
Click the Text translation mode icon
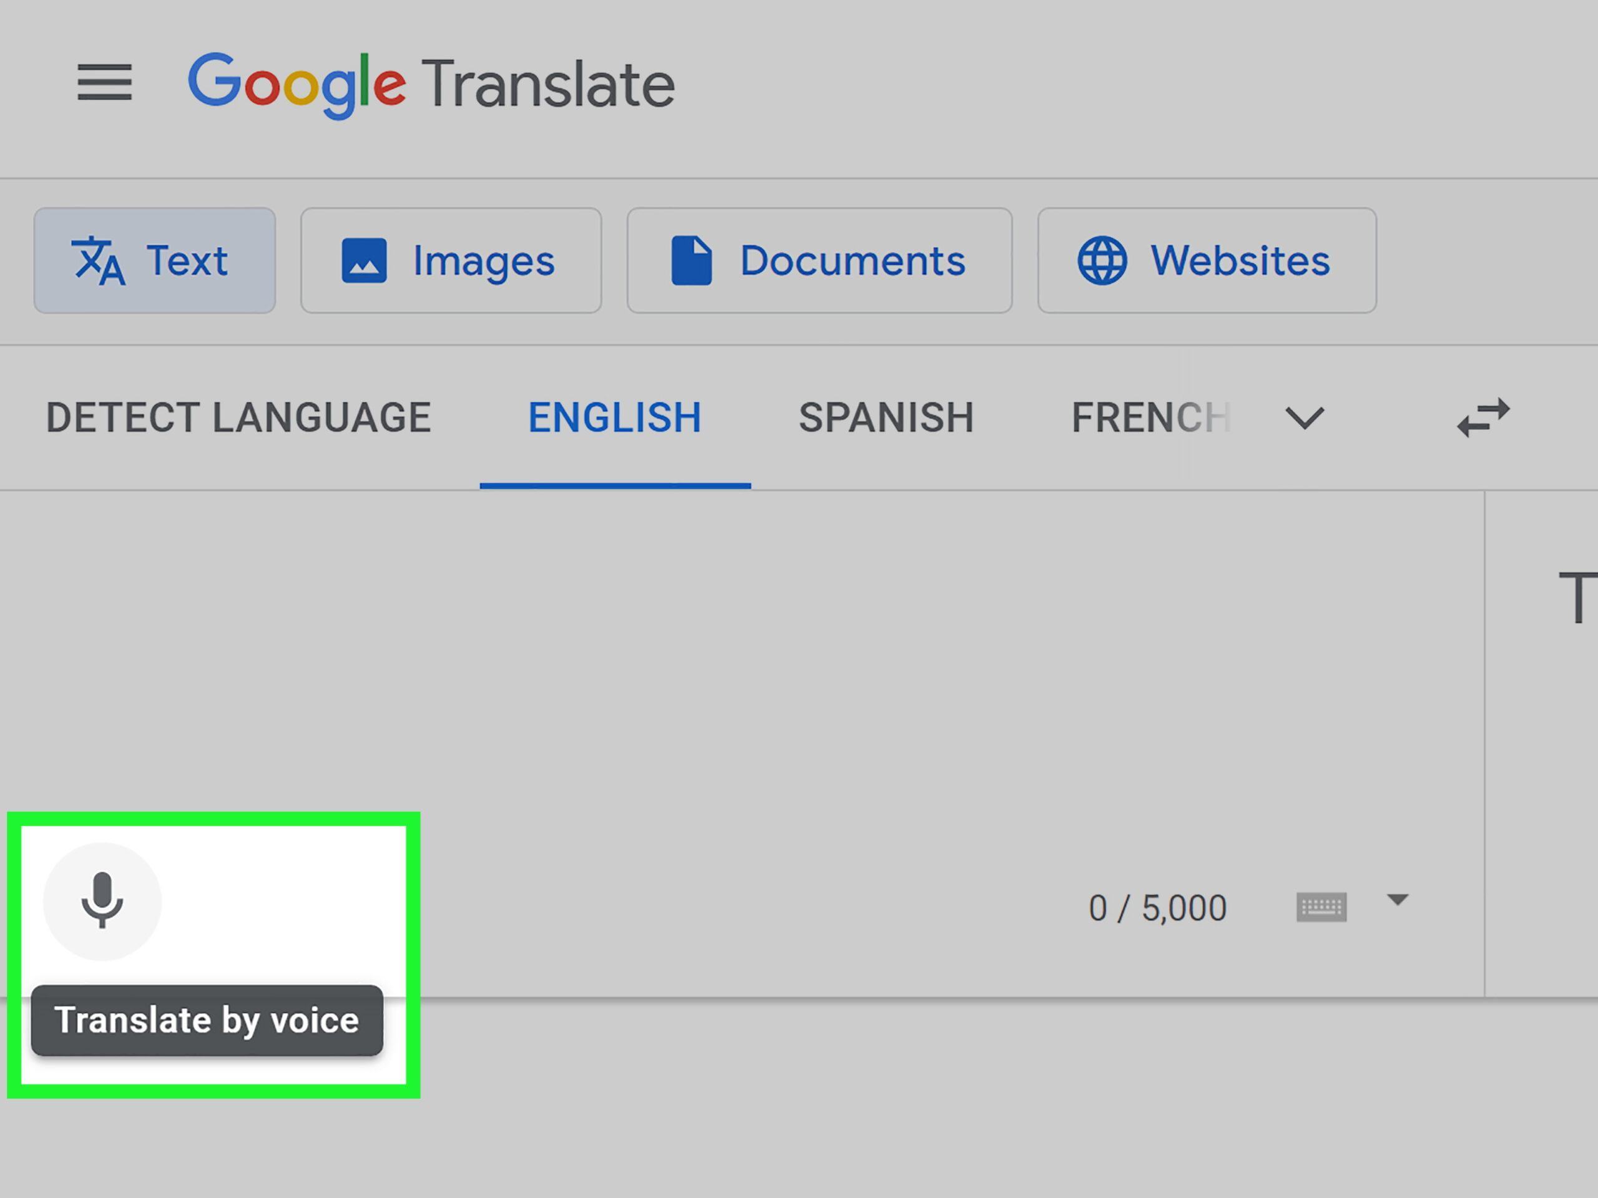97,260
